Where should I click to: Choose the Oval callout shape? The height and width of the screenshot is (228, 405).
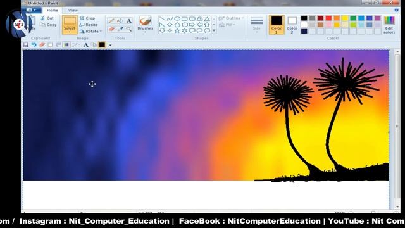point(199,30)
